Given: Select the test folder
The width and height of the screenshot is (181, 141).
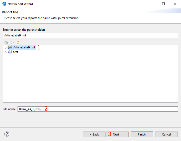Looking at the screenshot, I should [16, 52].
